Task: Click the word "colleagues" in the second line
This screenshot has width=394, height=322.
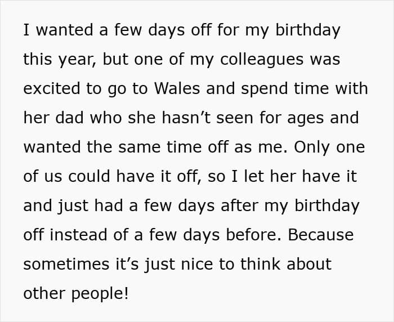Action: 262,60
